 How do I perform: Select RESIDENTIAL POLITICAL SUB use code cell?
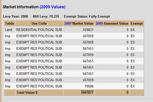(x=39, y=30)
